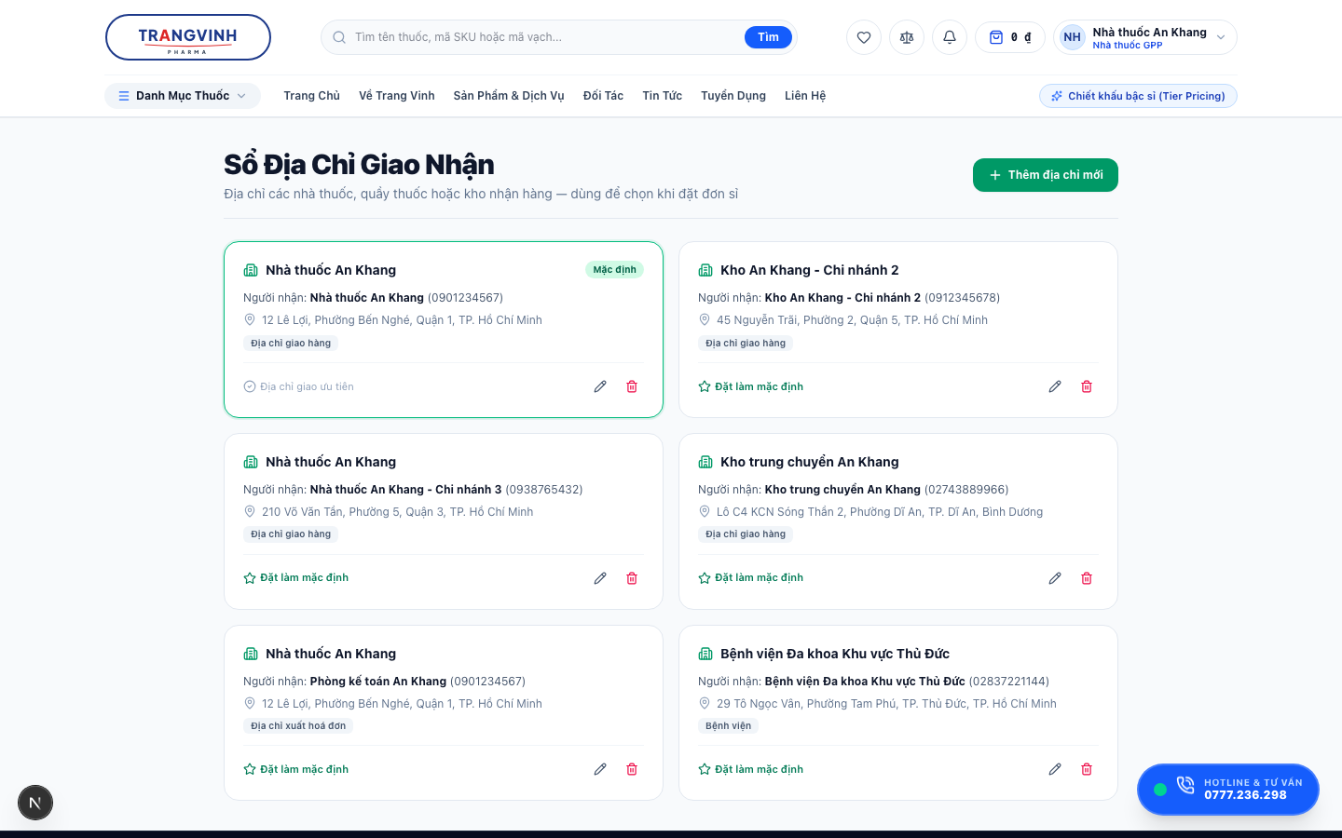Set Kho An Khang - Chi nhánh 2 as default
Image resolution: width=1342 pixels, height=838 pixels.
[x=751, y=386]
